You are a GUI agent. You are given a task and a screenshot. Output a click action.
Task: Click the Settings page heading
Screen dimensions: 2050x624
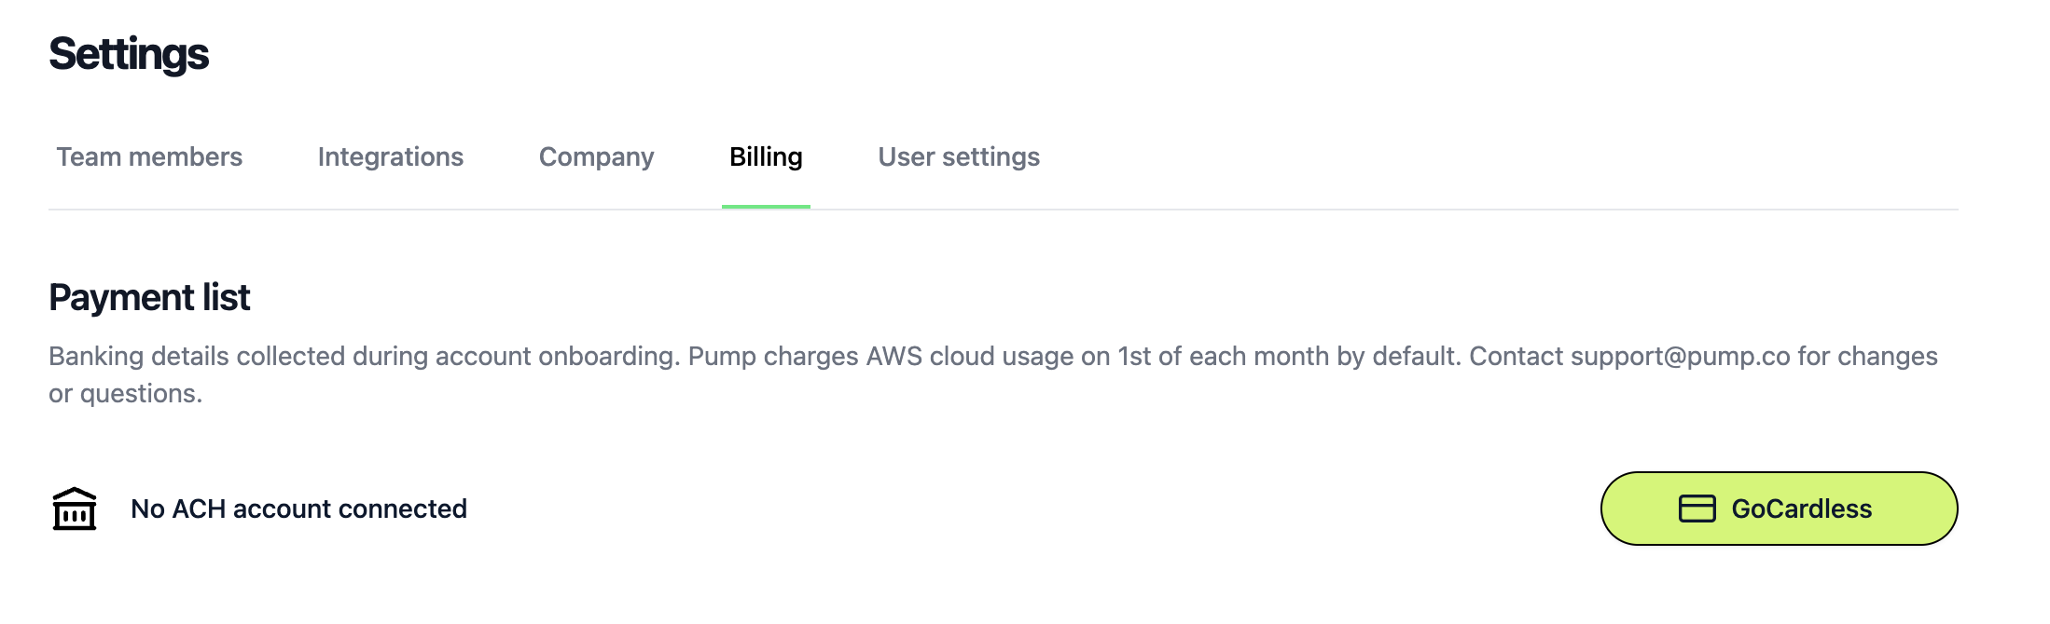coord(129,54)
